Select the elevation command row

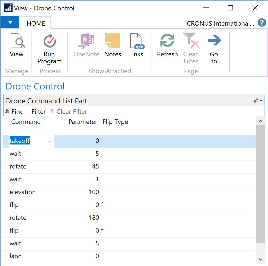pyautogui.click(x=129, y=193)
